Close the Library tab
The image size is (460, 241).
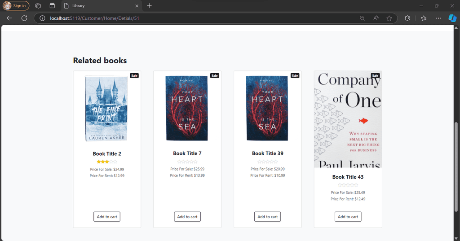point(137,5)
